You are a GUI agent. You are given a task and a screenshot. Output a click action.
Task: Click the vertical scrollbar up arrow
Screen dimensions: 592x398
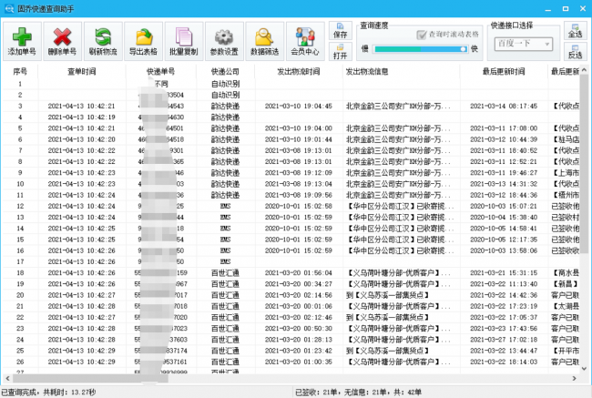[x=584, y=70]
